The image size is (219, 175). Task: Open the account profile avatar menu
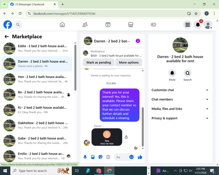(208, 24)
